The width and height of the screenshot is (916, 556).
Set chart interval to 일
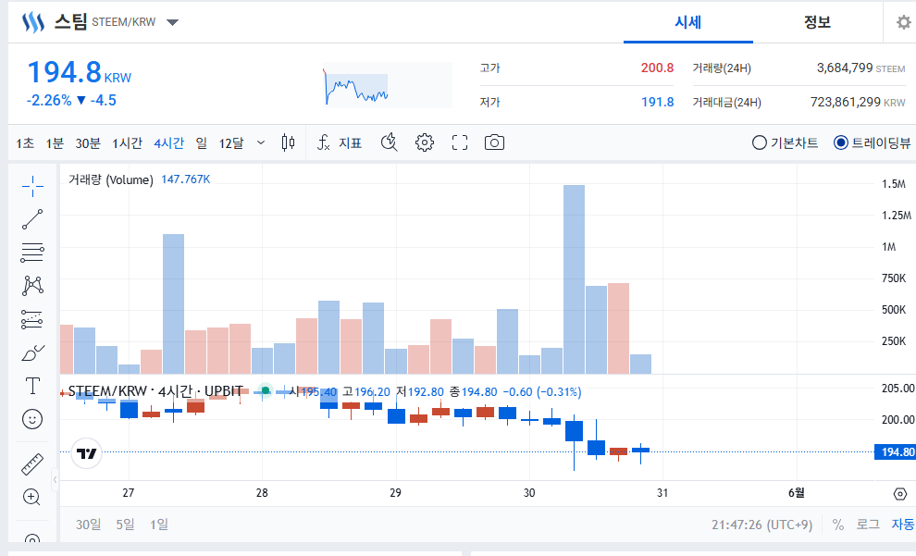[202, 143]
